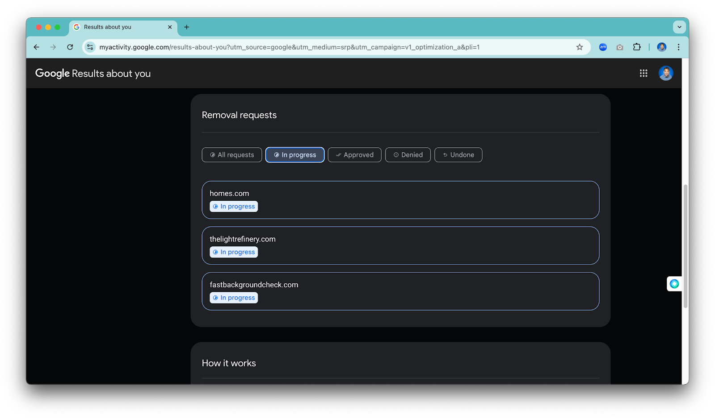
Task: Open the Chrome three-dot menu
Action: pyautogui.click(x=678, y=47)
